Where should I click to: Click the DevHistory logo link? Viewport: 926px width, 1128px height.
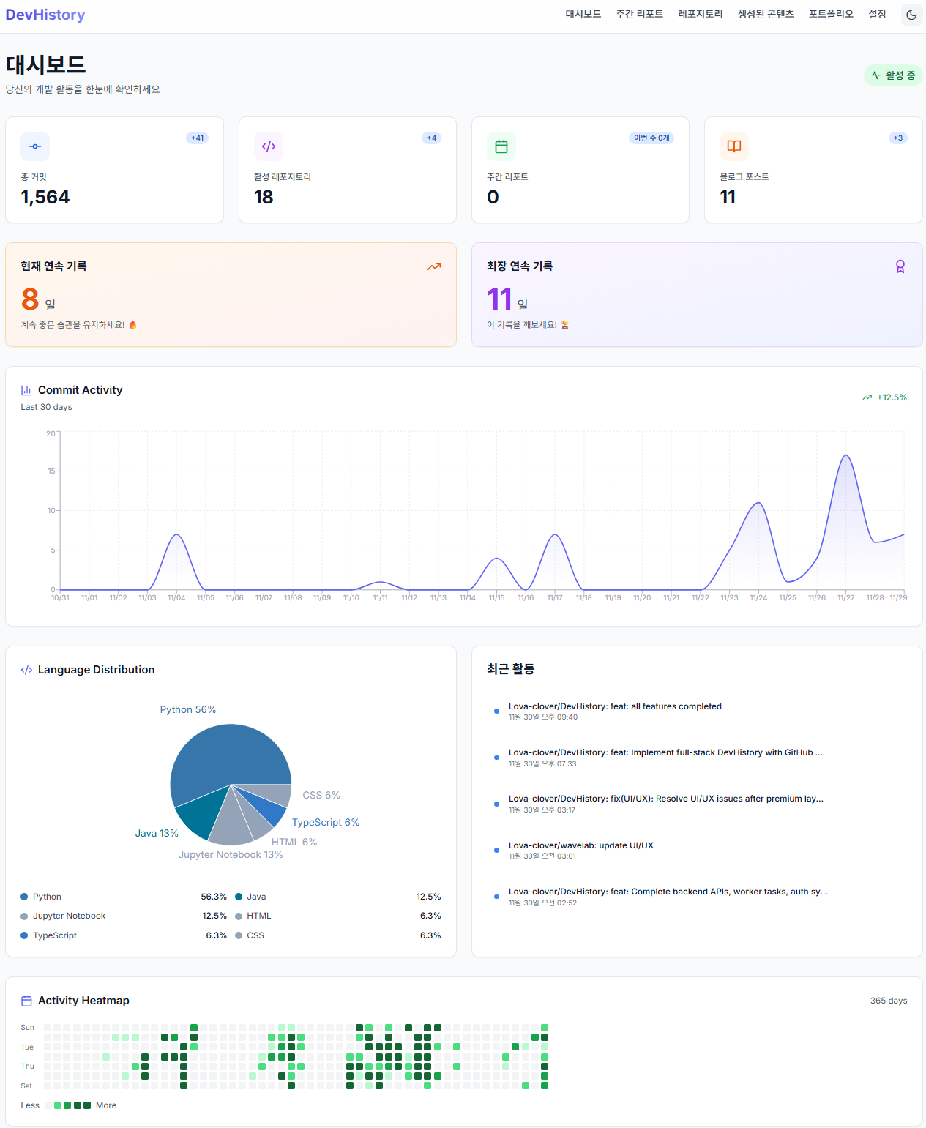click(x=45, y=15)
